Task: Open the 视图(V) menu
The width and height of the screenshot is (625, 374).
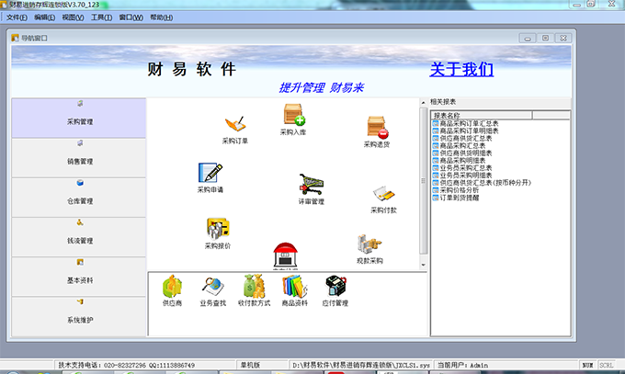Action: click(x=73, y=17)
